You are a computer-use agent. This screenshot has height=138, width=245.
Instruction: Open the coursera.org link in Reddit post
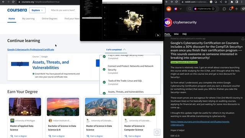pos(200,123)
